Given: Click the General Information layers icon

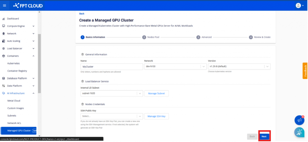Looking at the screenshot, I should pyautogui.click(x=82, y=54).
